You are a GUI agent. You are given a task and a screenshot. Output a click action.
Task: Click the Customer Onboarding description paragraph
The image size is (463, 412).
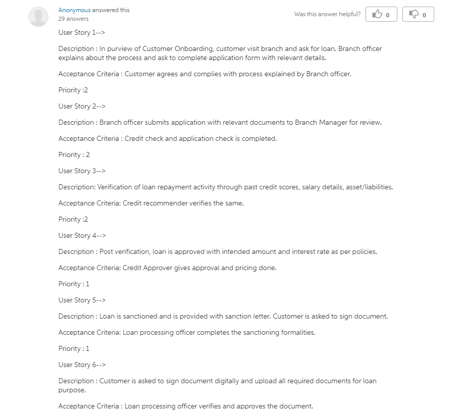click(x=220, y=53)
